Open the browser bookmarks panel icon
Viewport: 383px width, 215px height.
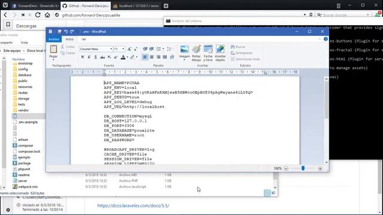point(8,24)
